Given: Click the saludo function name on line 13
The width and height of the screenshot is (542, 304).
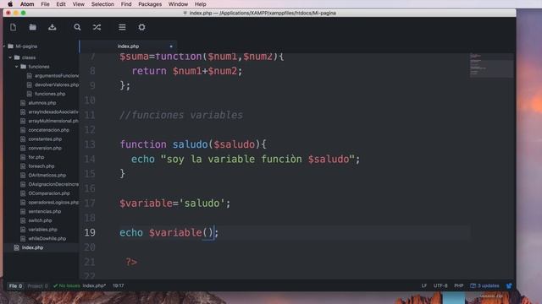Looking at the screenshot, I should tap(190, 144).
